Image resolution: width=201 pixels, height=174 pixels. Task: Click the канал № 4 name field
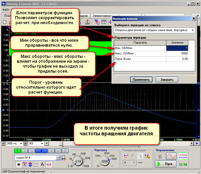point(35,158)
